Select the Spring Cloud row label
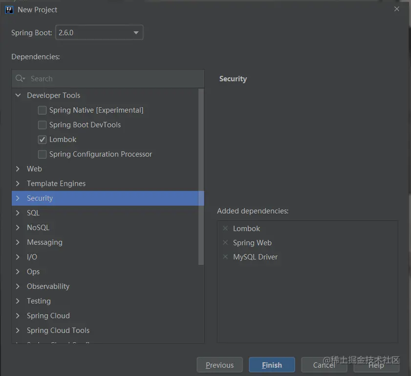This screenshot has height=376, width=411. tap(48, 316)
